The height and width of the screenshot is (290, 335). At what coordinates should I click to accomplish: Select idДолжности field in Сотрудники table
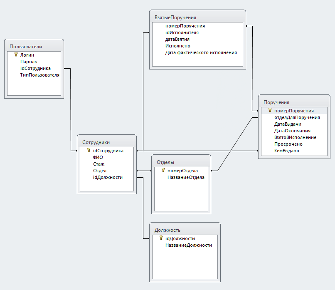(108, 177)
